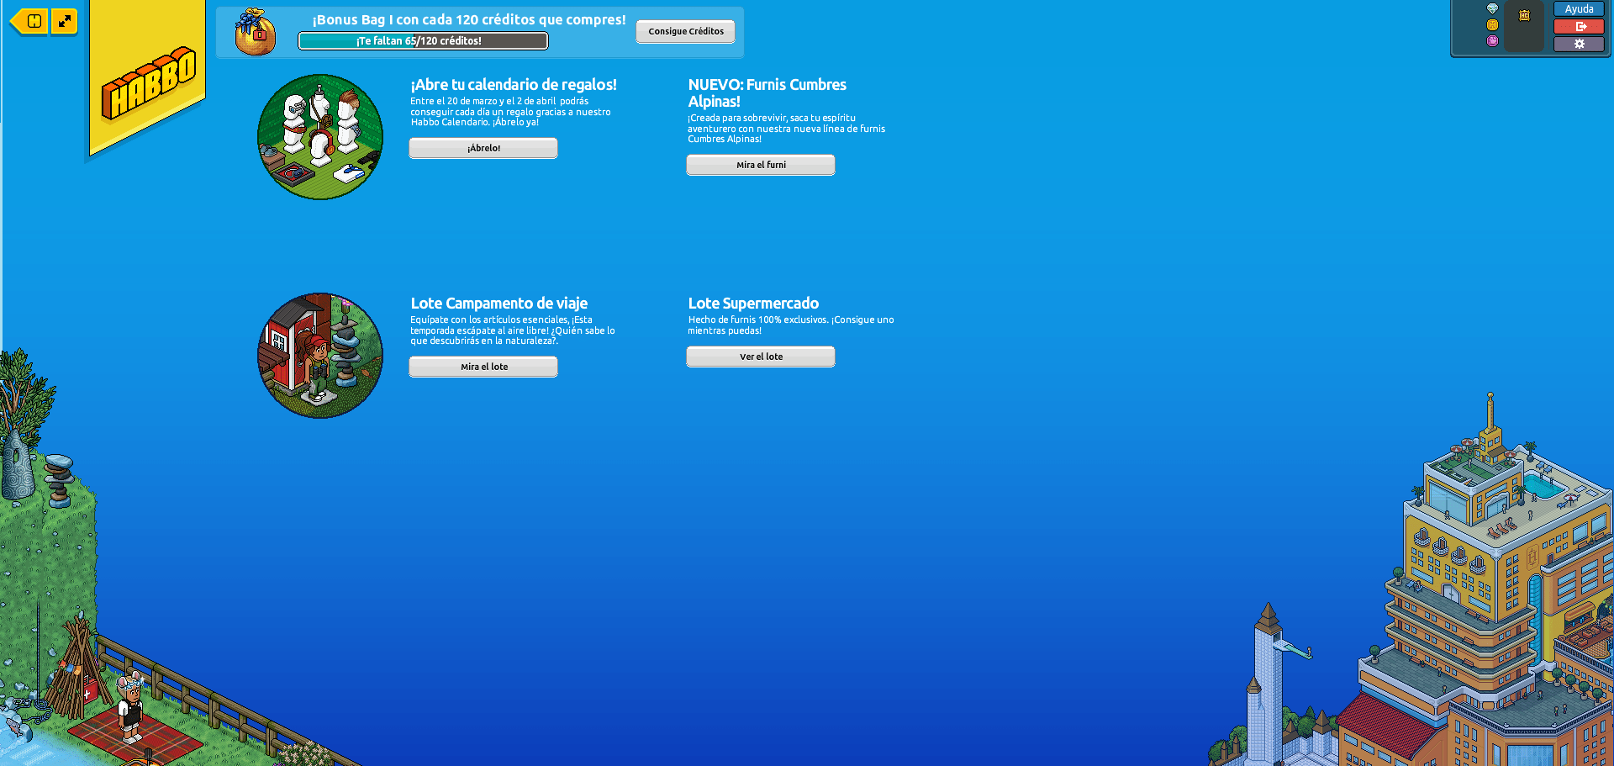The width and height of the screenshot is (1614, 766).
Task: Open the Campamento de viaje round thumbnail
Action: click(x=320, y=356)
